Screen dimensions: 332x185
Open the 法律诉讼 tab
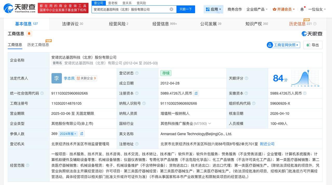pos(73,24)
